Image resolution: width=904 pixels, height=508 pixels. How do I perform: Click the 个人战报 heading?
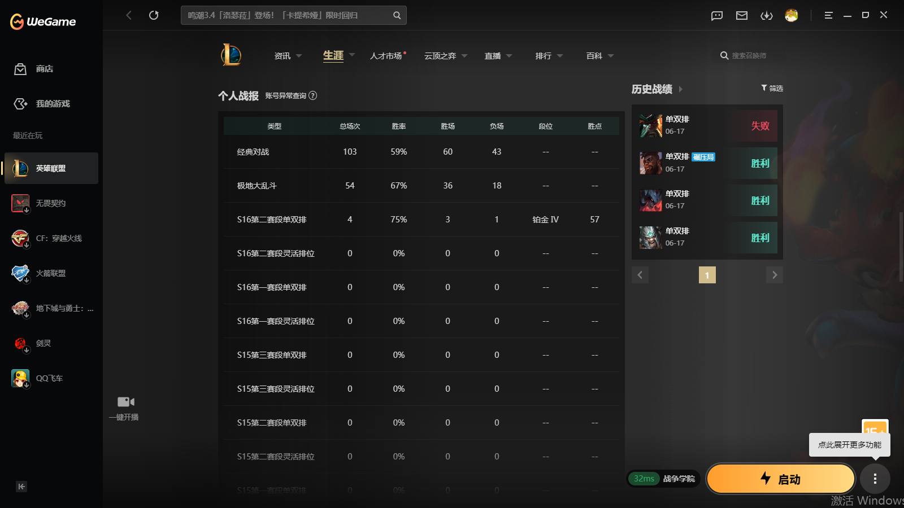pos(238,96)
